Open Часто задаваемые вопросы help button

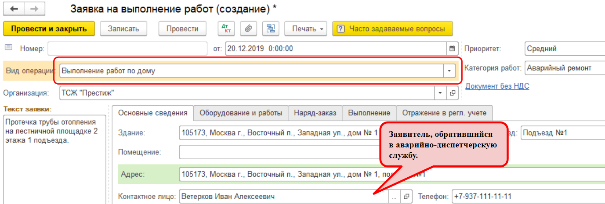pos(392,29)
